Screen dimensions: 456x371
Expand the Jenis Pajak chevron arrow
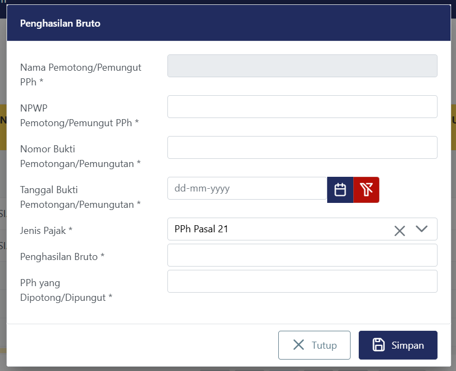(422, 229)
